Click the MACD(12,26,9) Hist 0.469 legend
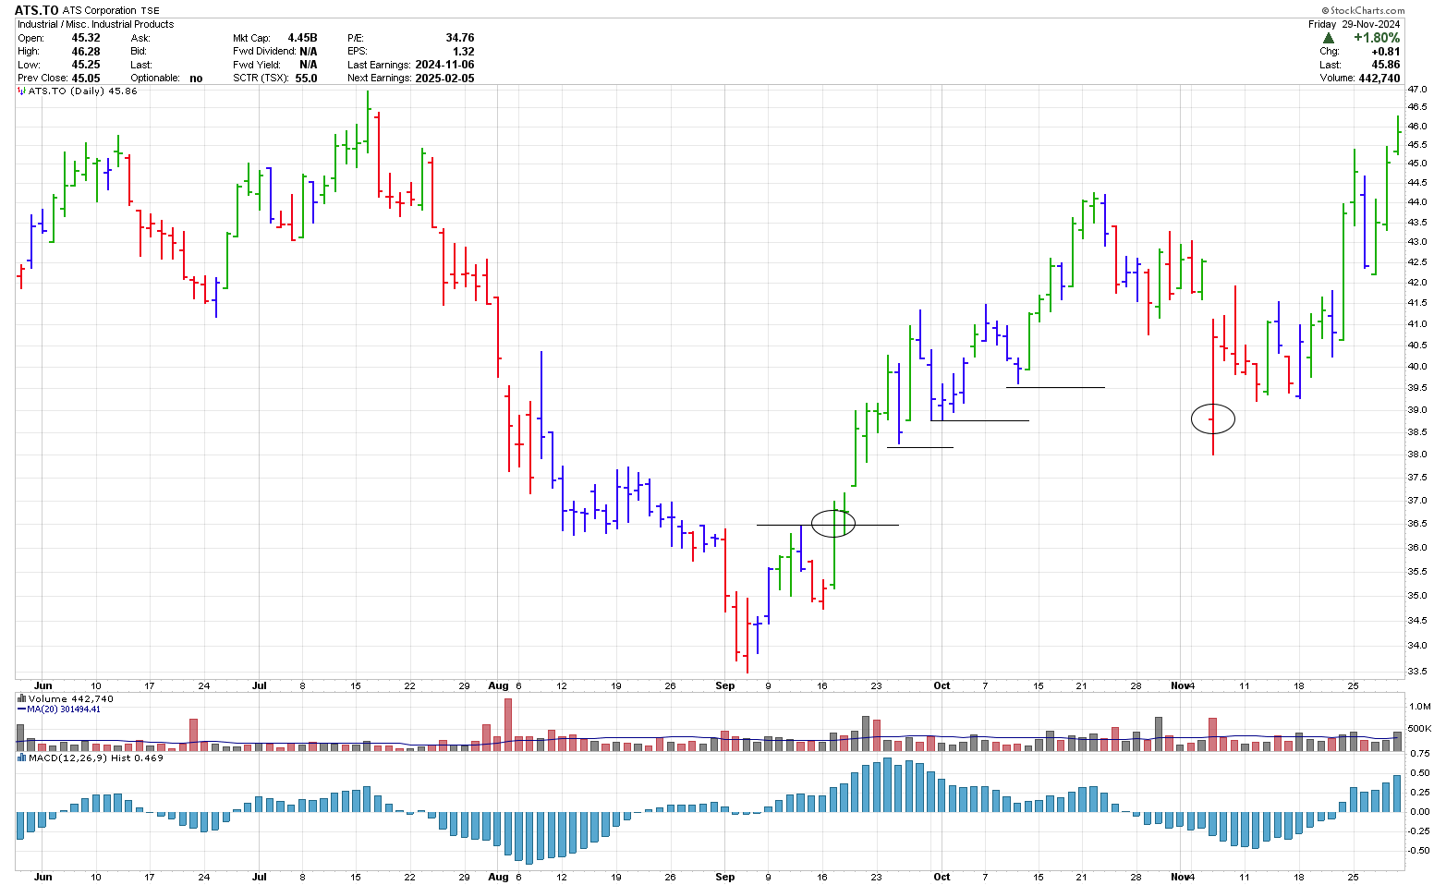 click(96, 758)
